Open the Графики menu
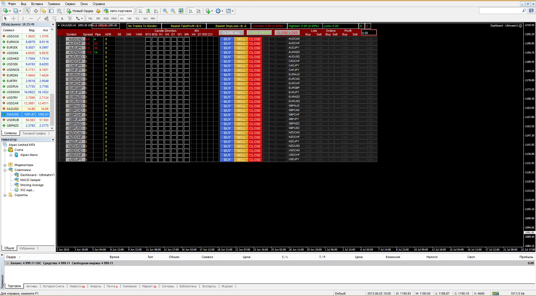Viewport: 536px width, 296px height. (54, 4)
